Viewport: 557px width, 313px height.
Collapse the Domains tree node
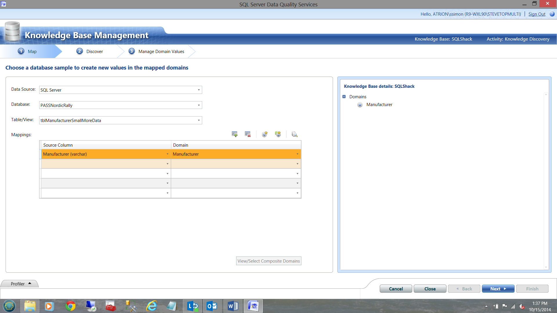(x=344, y=97)
